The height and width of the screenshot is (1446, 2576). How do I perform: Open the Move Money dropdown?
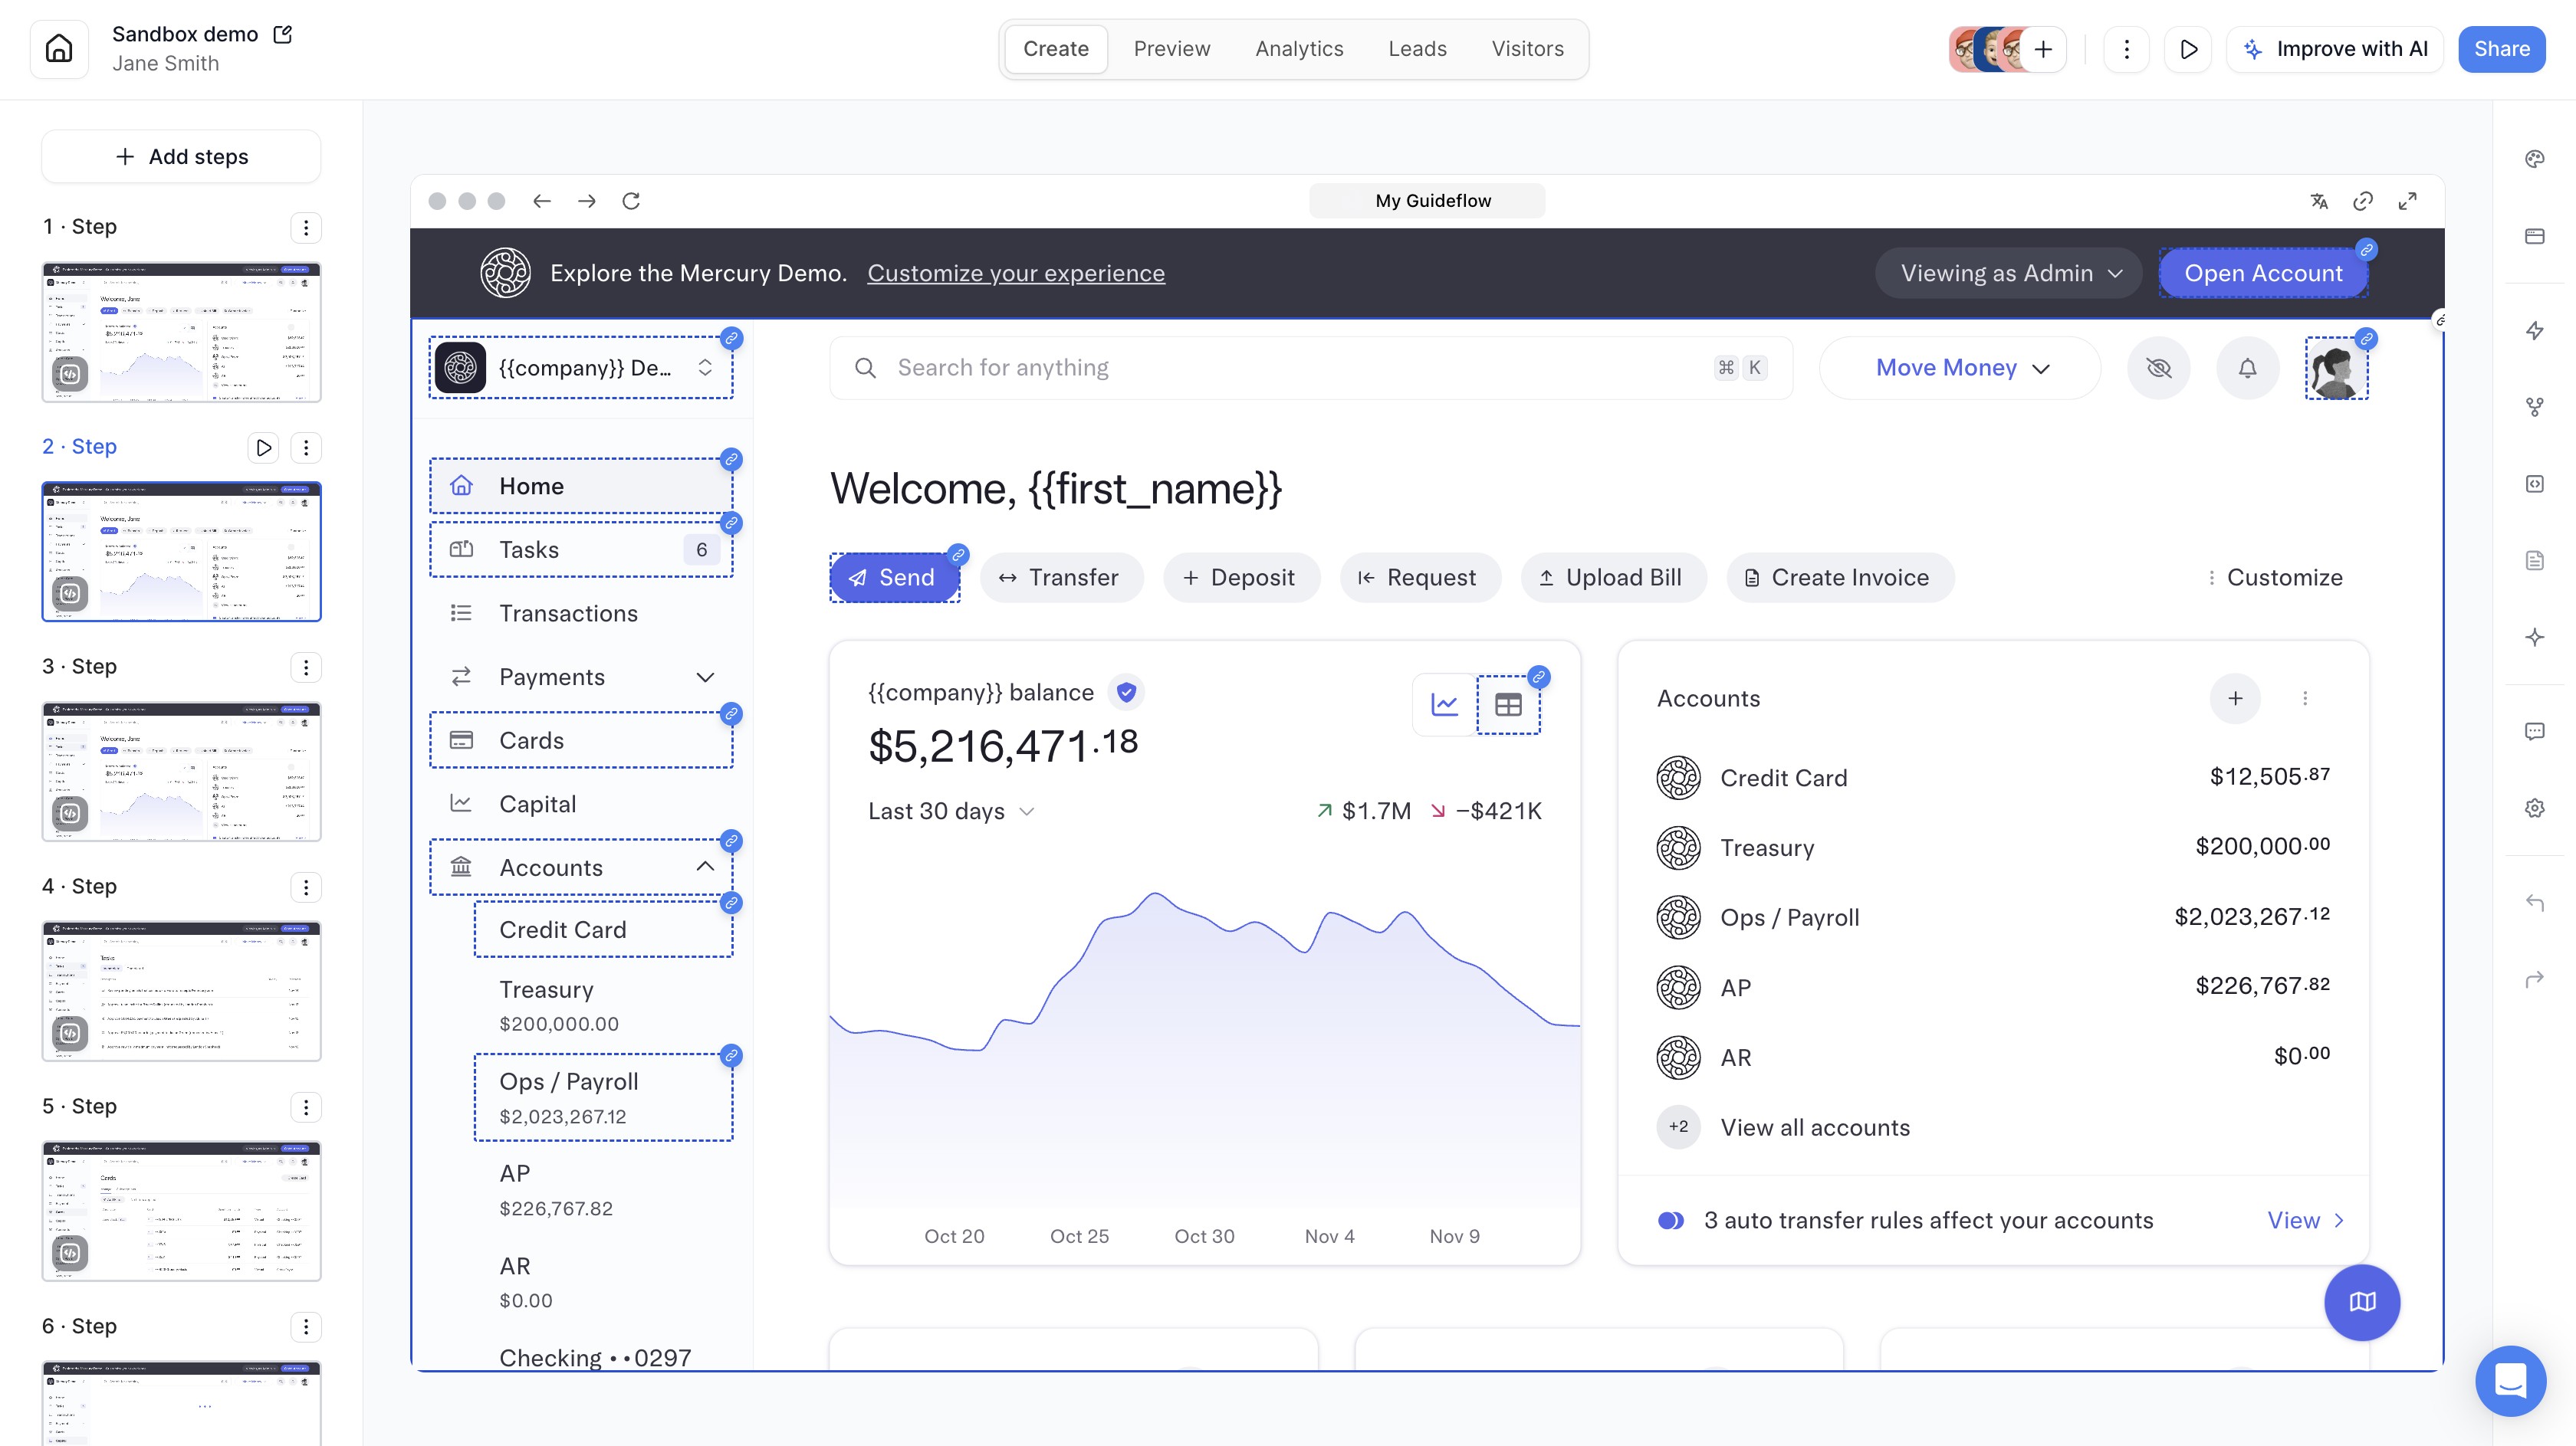coord(1960,368)
